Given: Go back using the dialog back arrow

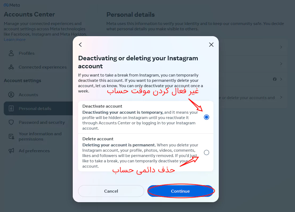Looking at the screenshot, I should coord(80,45).
